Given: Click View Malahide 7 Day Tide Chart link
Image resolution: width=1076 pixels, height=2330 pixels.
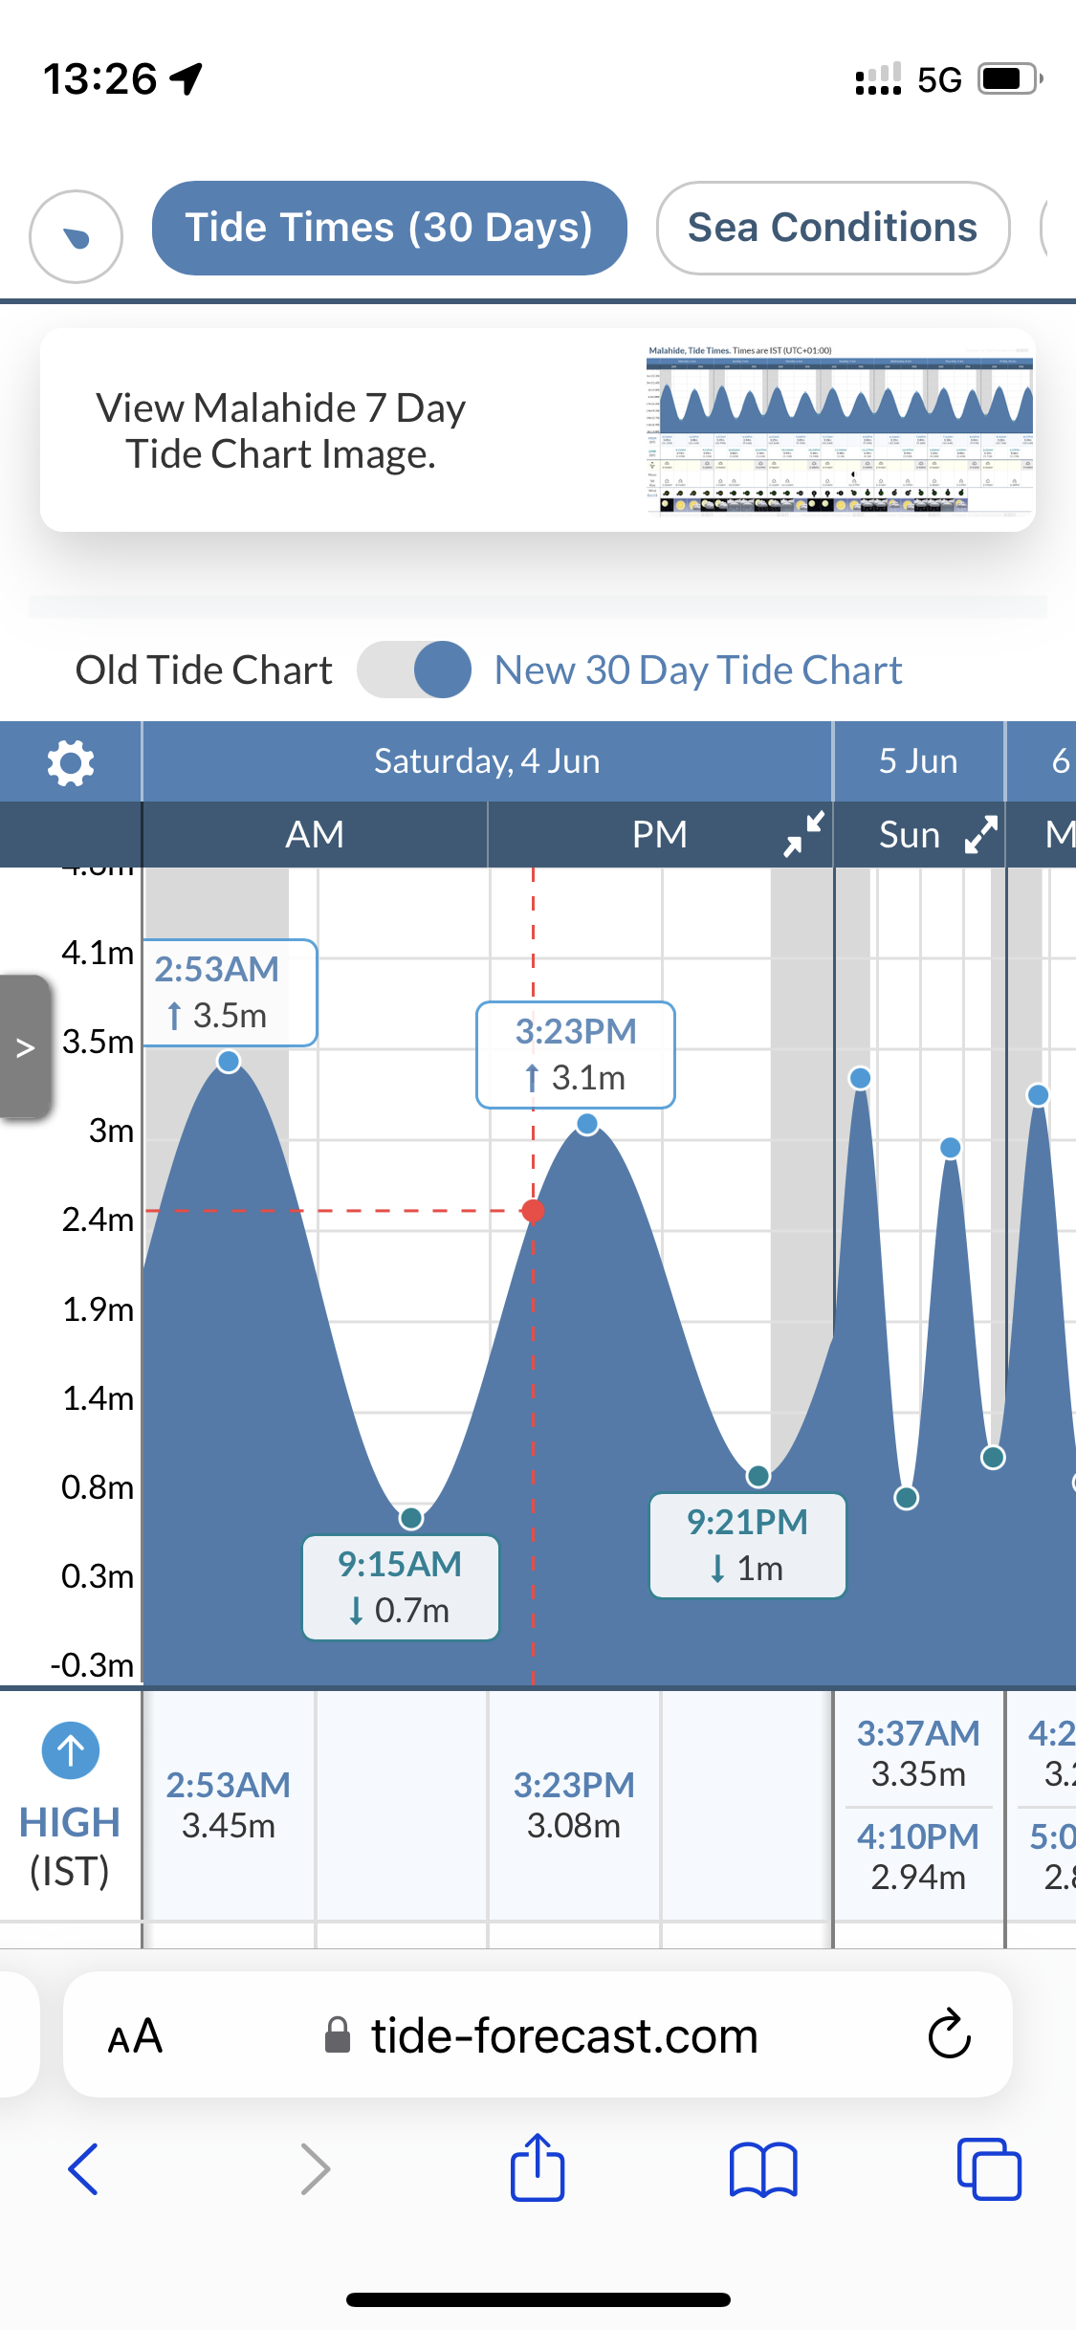Looking at the screenshot, I should point(280,430).
